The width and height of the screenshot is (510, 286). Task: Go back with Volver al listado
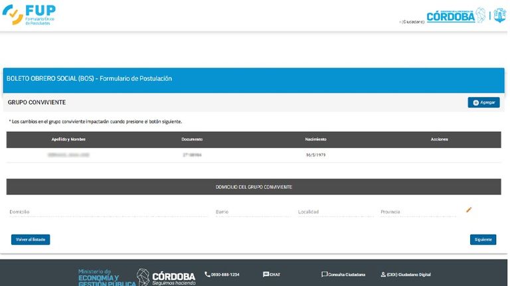click(x=31, y=240)
